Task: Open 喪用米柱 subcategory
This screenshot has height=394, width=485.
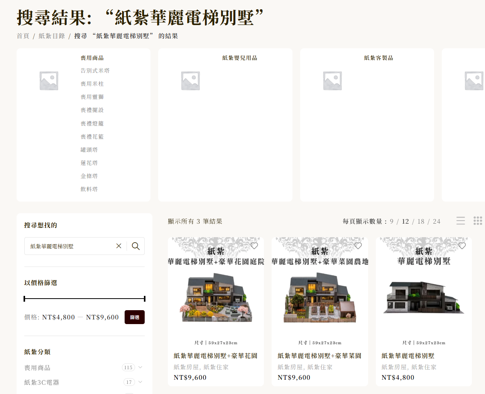Action: pos(92,84)
